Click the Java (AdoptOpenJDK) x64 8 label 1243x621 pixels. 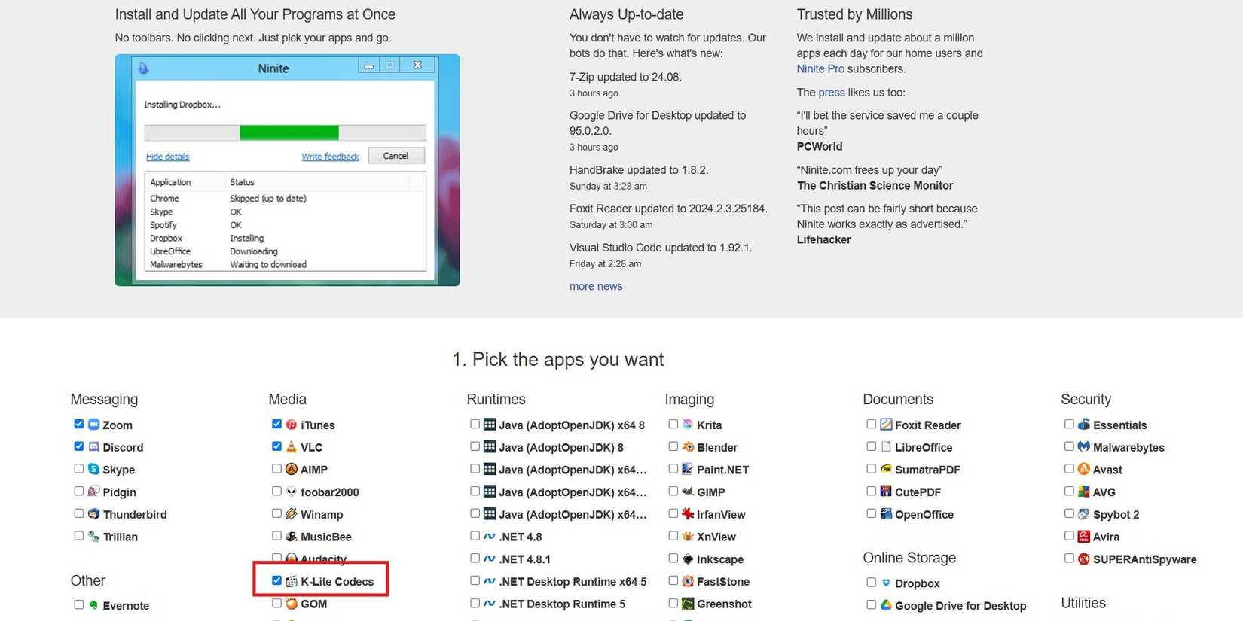pyautogui.click(x=572, y=425)
